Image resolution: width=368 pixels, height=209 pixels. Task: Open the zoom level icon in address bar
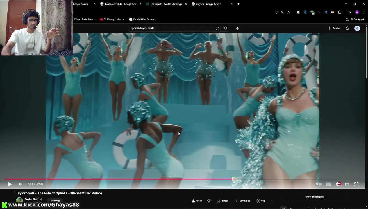pyautogui.click(x=282, y=12)
